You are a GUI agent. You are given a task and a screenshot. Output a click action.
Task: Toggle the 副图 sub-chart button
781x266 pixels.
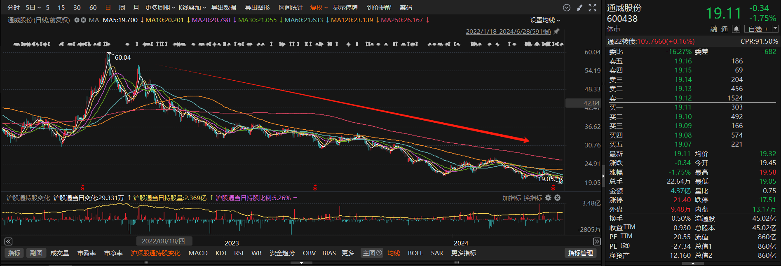(36, 253)
